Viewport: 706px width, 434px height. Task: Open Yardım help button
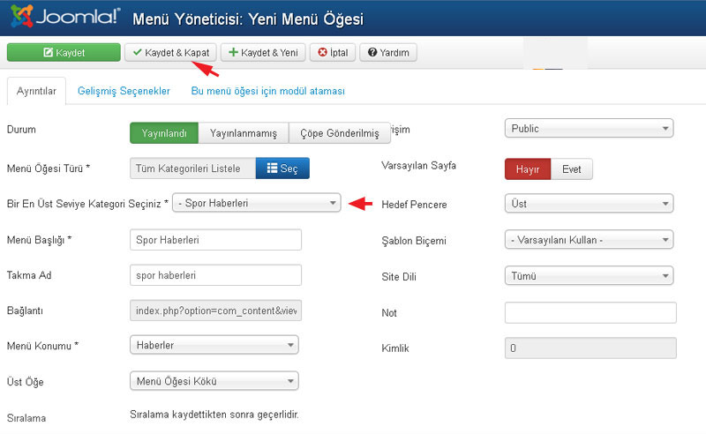[x=388, y=52]
